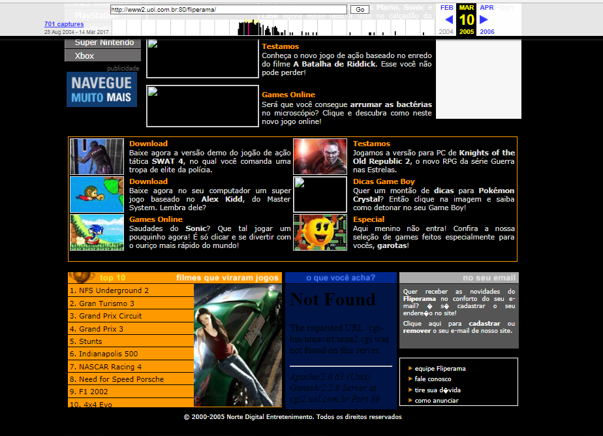The height and width of the screenshot is (436, 603).
Task: Click the 'no seu email' header
Action: [459, 277]
